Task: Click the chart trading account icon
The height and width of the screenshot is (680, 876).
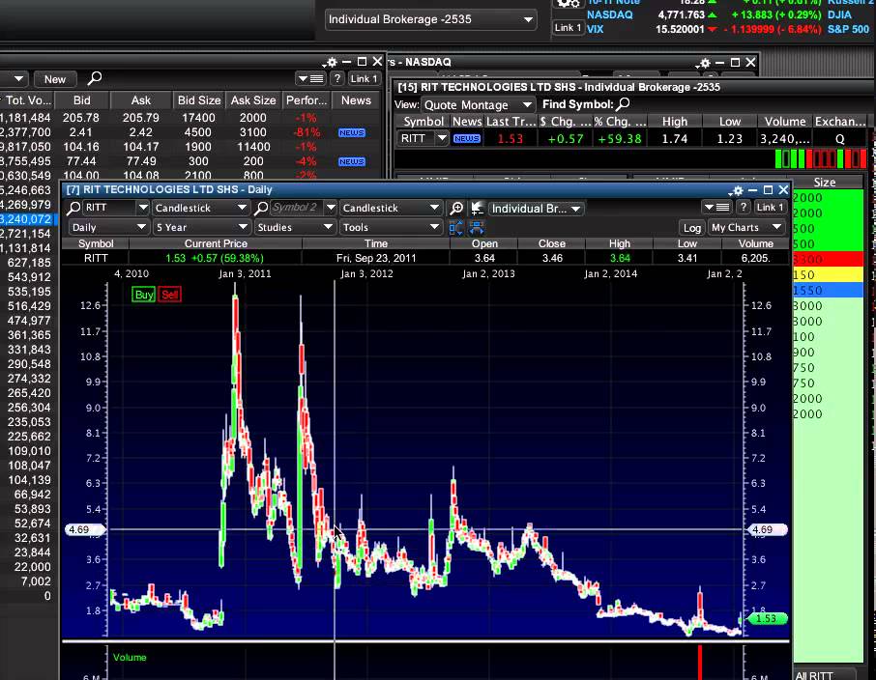Action: coord(477,209)
